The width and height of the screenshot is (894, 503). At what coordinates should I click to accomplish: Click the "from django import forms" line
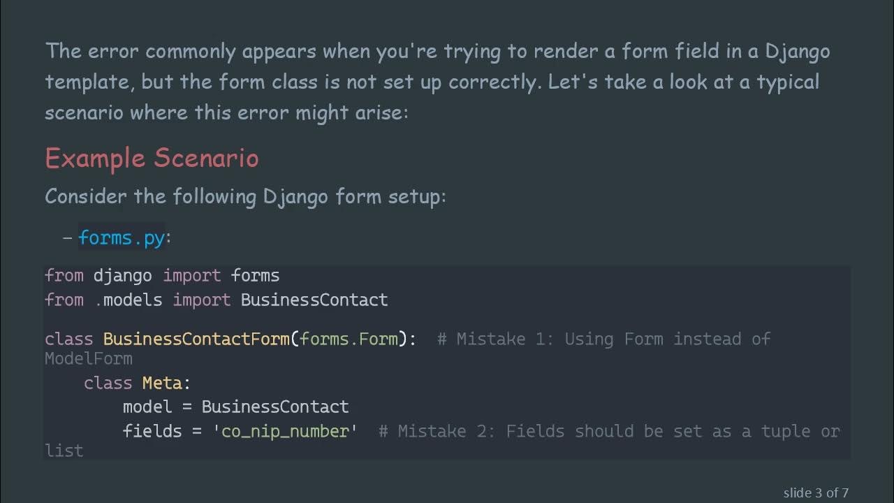click(162, 275)
